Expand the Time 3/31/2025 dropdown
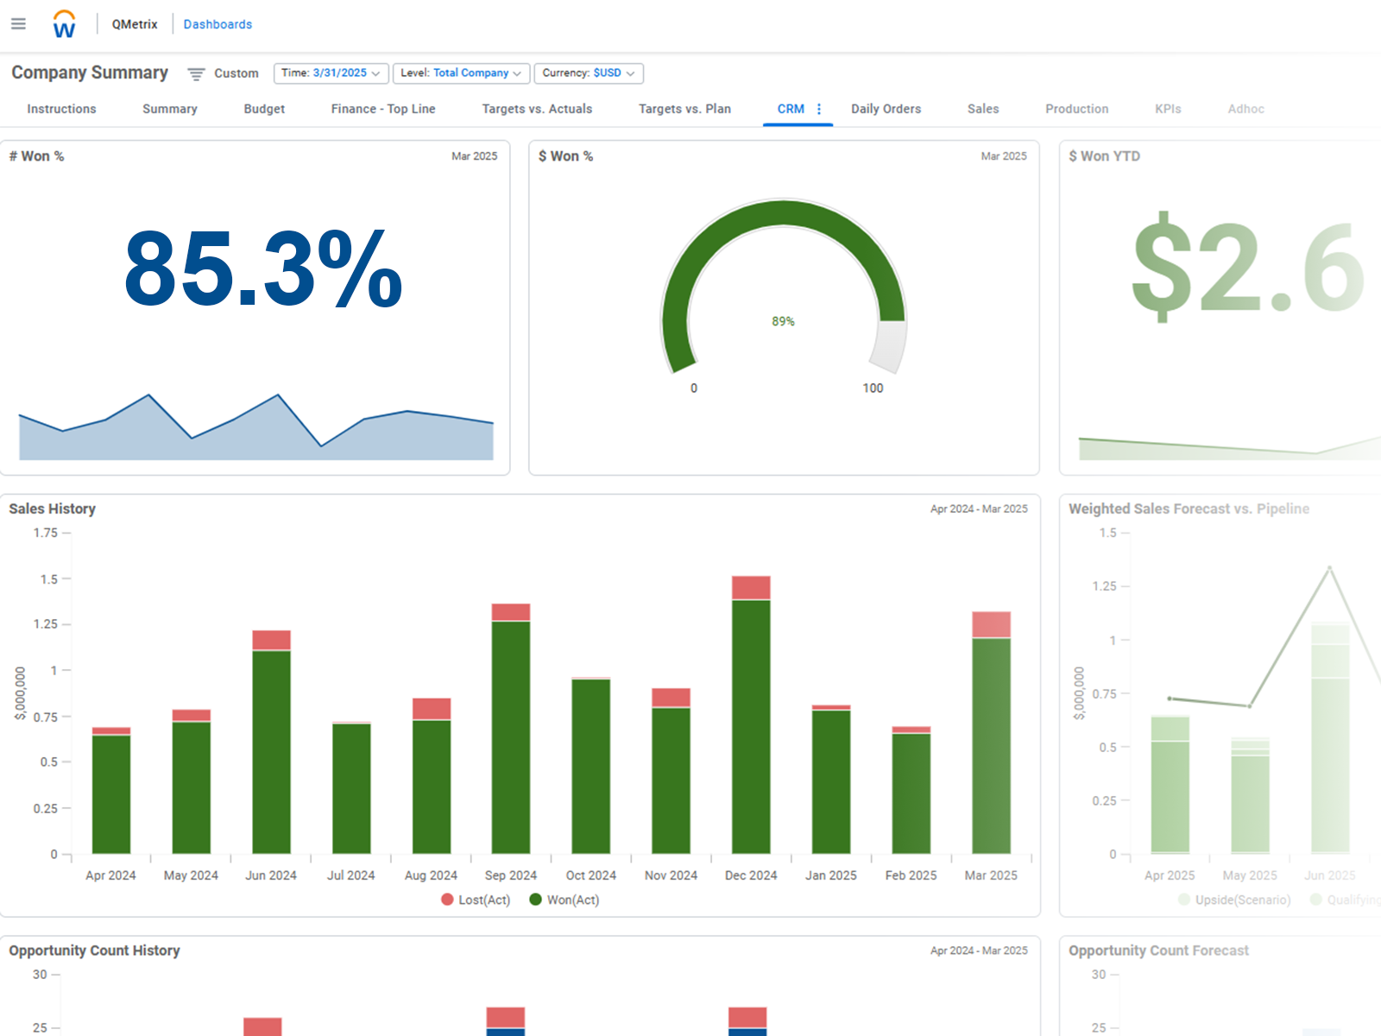Viewport: 1381px width, 1036px height. click(331, 73)
